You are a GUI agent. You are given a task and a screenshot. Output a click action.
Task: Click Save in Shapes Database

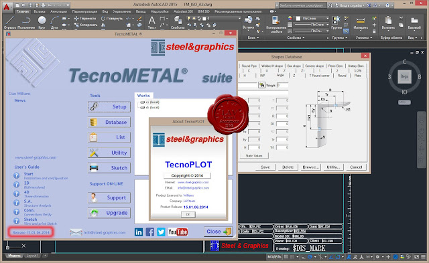265,167
